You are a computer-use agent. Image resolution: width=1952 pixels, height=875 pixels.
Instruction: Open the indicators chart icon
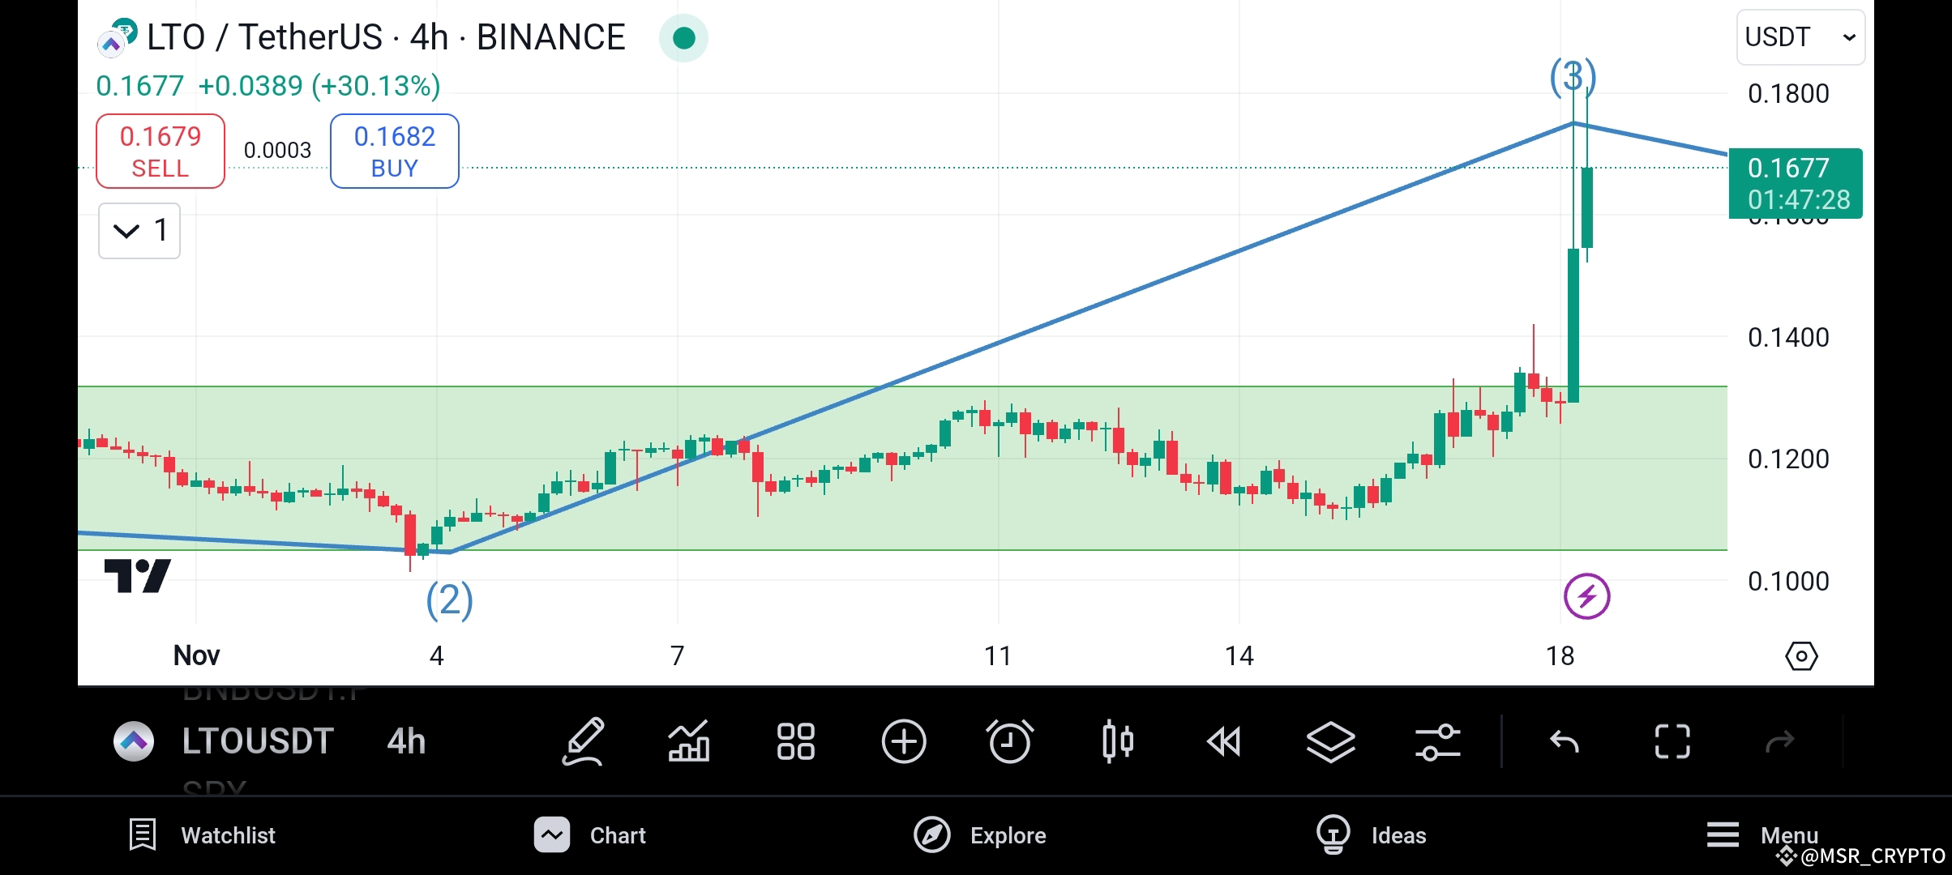tap(688, 741)
